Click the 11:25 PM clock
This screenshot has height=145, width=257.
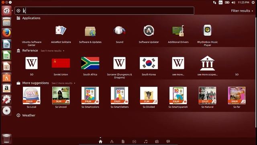point(243,2)
